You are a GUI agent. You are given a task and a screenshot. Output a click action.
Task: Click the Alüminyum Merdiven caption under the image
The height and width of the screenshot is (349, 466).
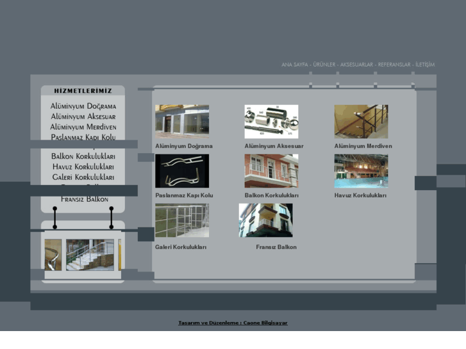363,146
